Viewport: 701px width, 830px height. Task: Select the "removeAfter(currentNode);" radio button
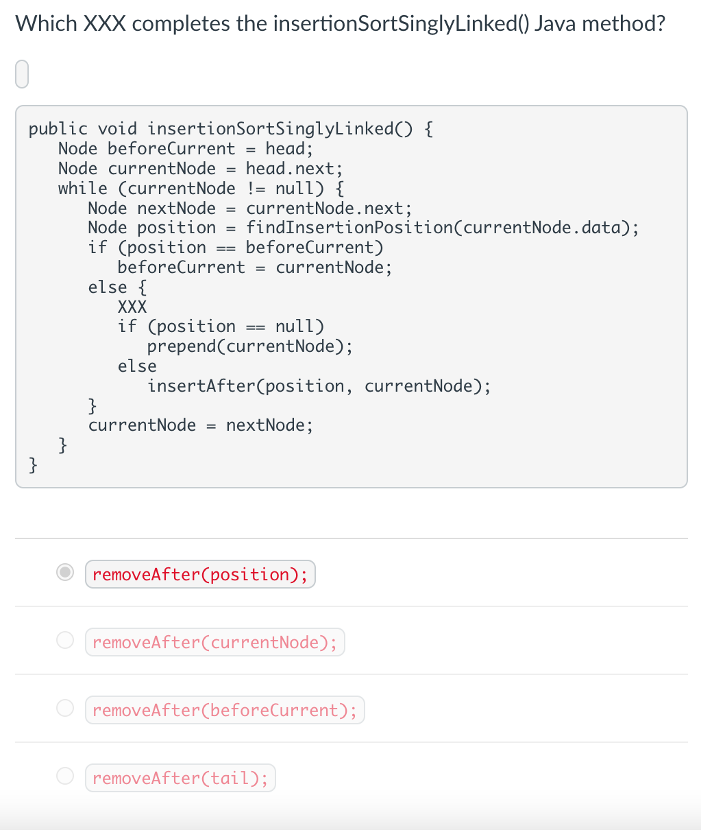tap(64, 639)
